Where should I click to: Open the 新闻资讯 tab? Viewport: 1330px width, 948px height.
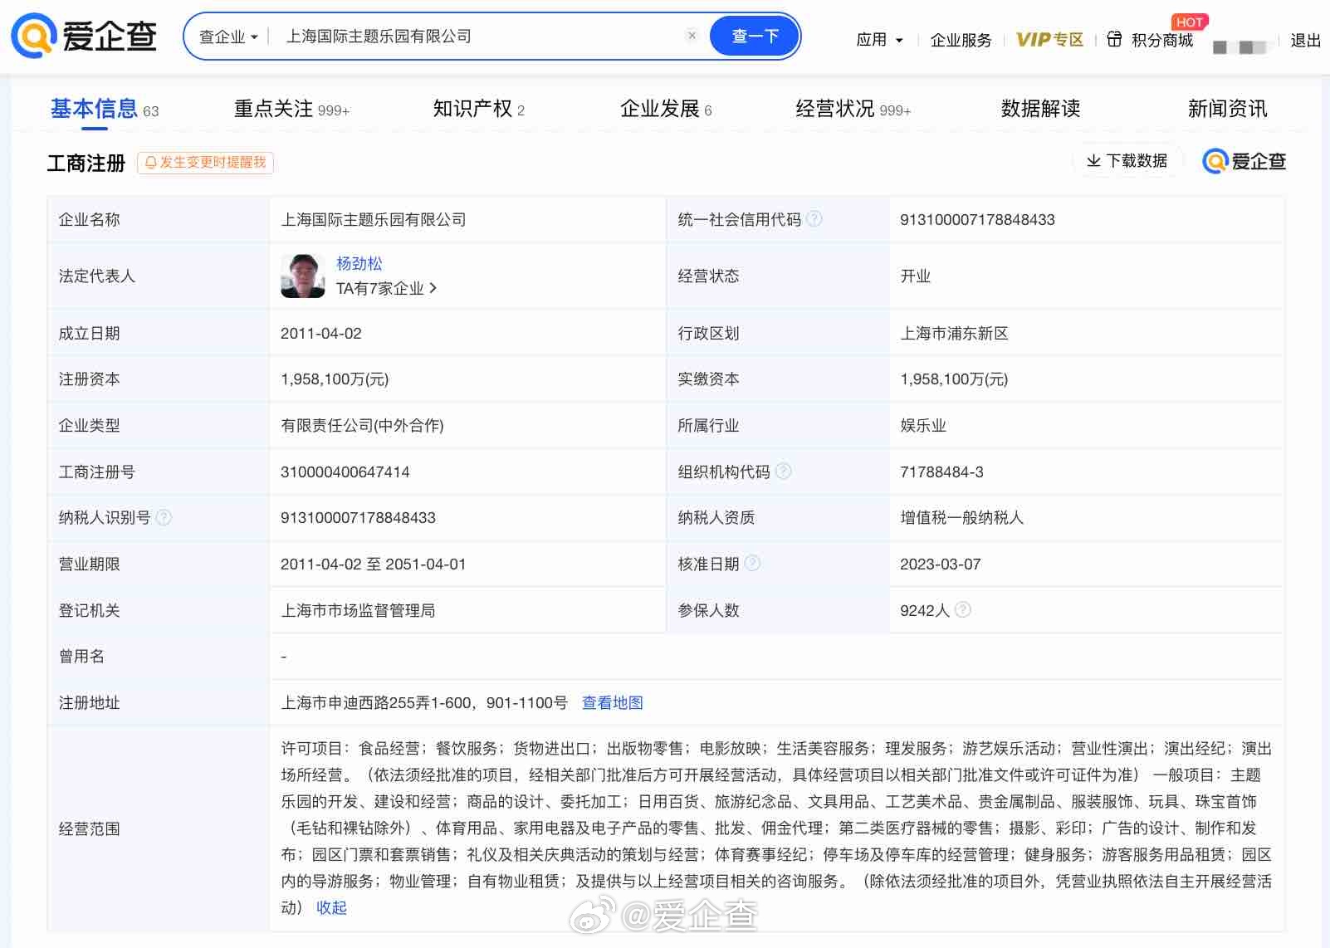[x=1227, y=109]
